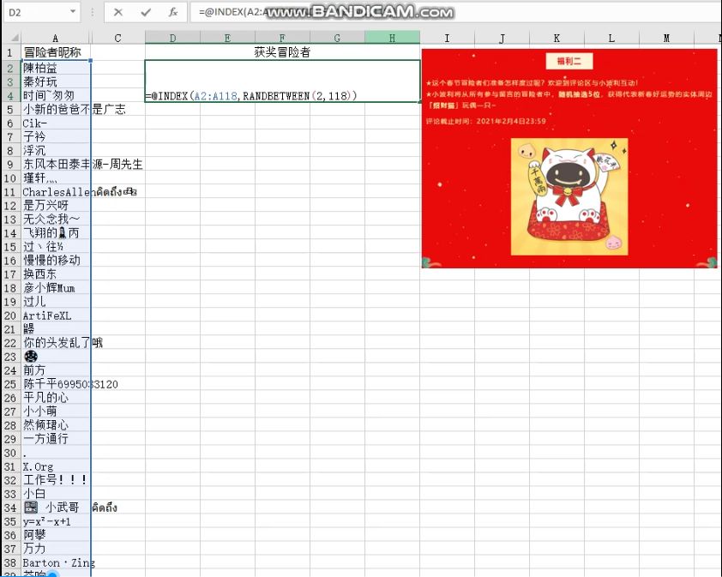722x577 pixels.
Task: Confirm the formula with checkmark icon
Action: tap(146, 13)
